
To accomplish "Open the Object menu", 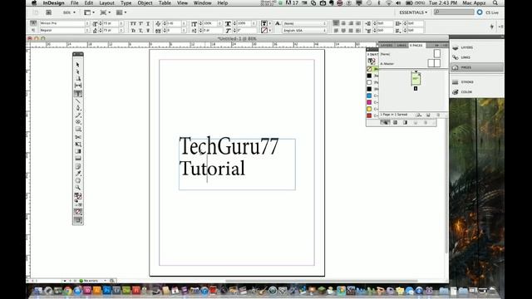I will (x=145, y=3).
